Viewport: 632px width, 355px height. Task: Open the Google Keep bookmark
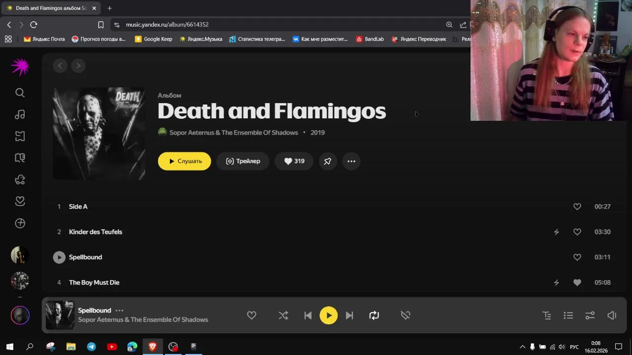point(154,39)
